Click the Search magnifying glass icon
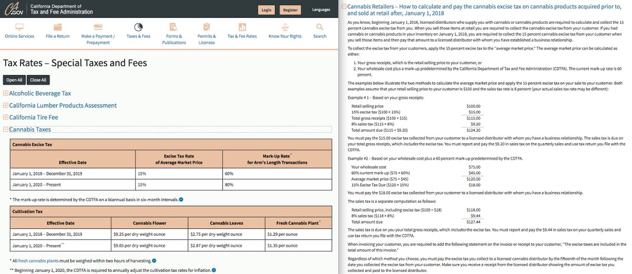Image resolution: width=632 pixels, height=274 pixels. [x=320, y=26]
